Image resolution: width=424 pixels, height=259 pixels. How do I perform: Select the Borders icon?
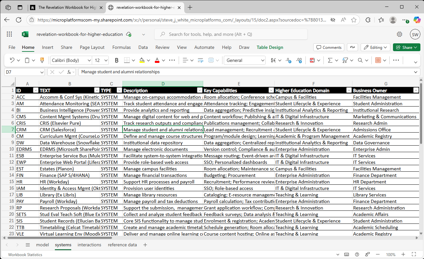point(127,60)
